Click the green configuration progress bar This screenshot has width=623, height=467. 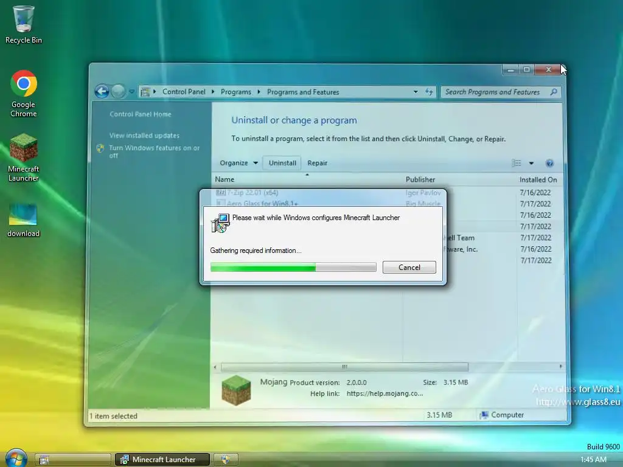pyautogui.click(x=293, y=267)
